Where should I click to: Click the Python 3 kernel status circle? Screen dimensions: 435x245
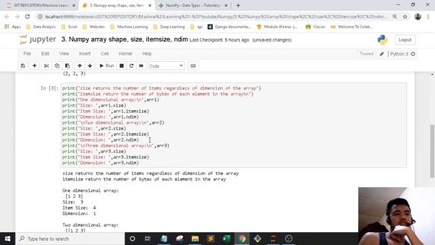[x=413, y=54]
